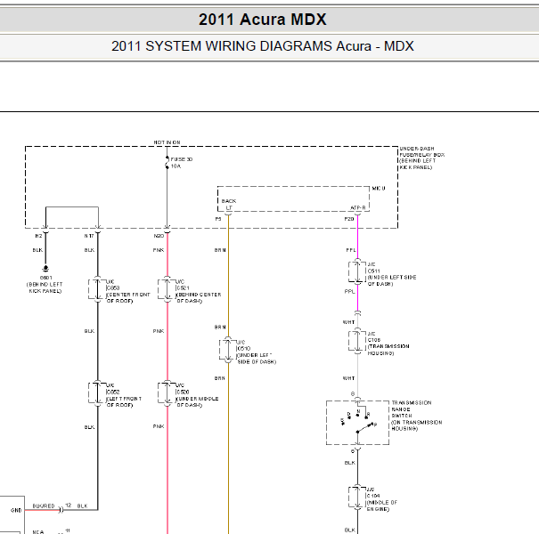Click 'J/C C104 (MIDDLE OF ENGINE)' label
Viewport: 539px width, 534px height.
pos(381,499)
